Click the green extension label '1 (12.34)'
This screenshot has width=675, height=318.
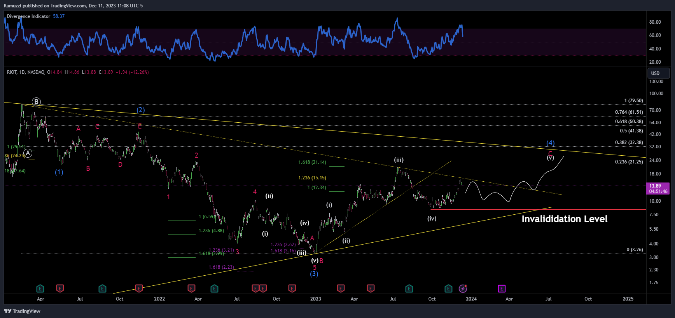click(x=317, y=188)
